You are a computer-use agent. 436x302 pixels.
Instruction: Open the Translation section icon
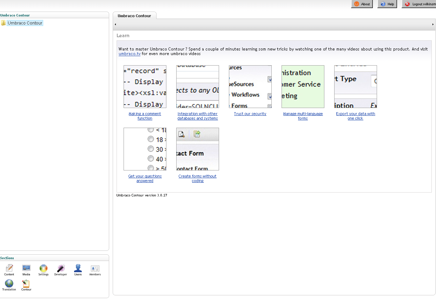point(9,283)
